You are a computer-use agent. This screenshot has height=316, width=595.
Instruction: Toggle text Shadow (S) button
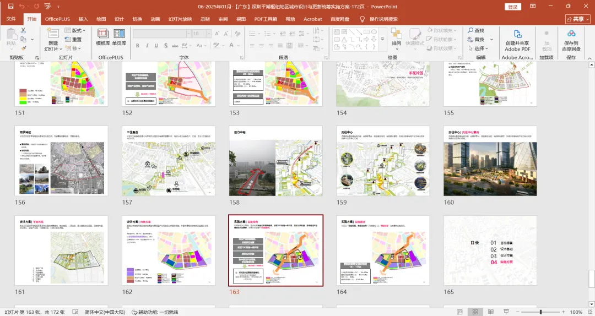(166, 46)
